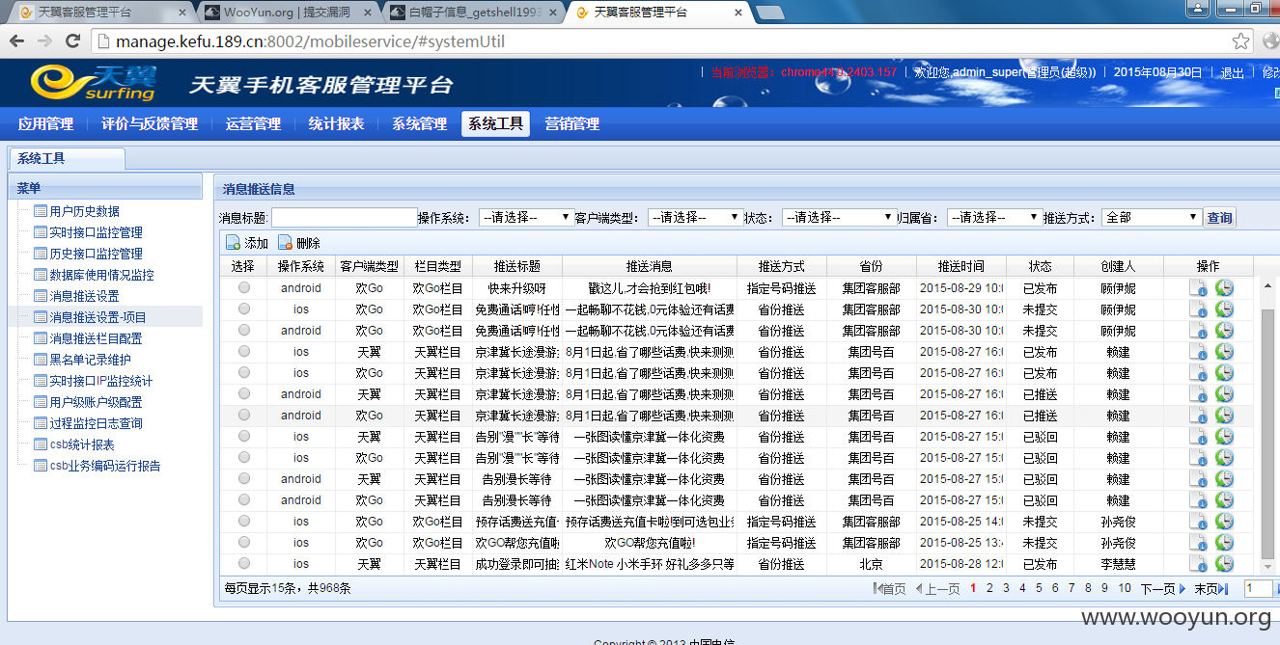The height and width of the screenshot is (645, 1280).
Task: Select radio button for ios 免费通话 row
Action: click(244, 309)
